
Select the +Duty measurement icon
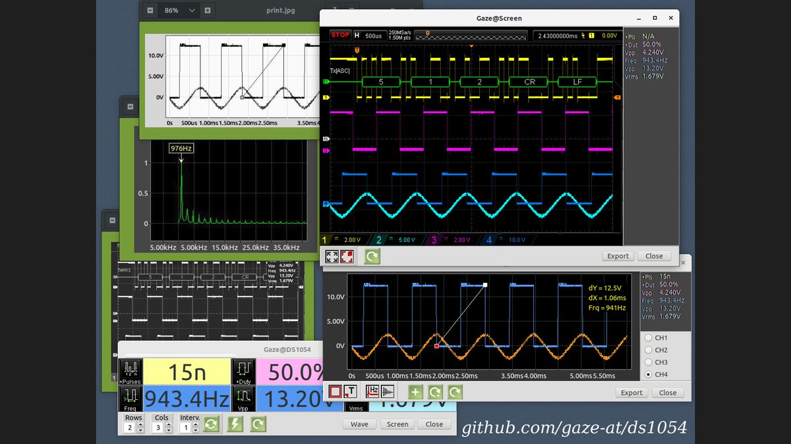pyautogui.click(x=244, y=370)
